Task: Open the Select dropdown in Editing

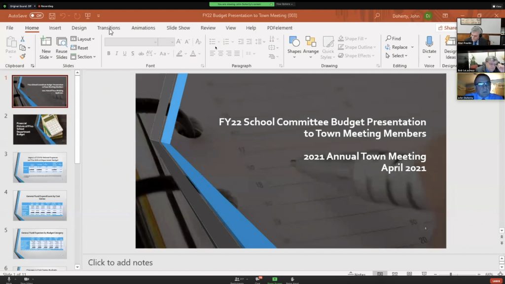Action: (x=397, y=56)
